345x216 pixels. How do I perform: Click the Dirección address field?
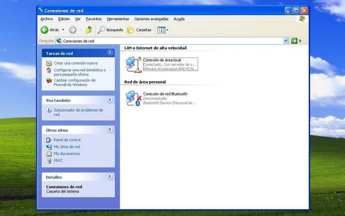coord(172,41)
